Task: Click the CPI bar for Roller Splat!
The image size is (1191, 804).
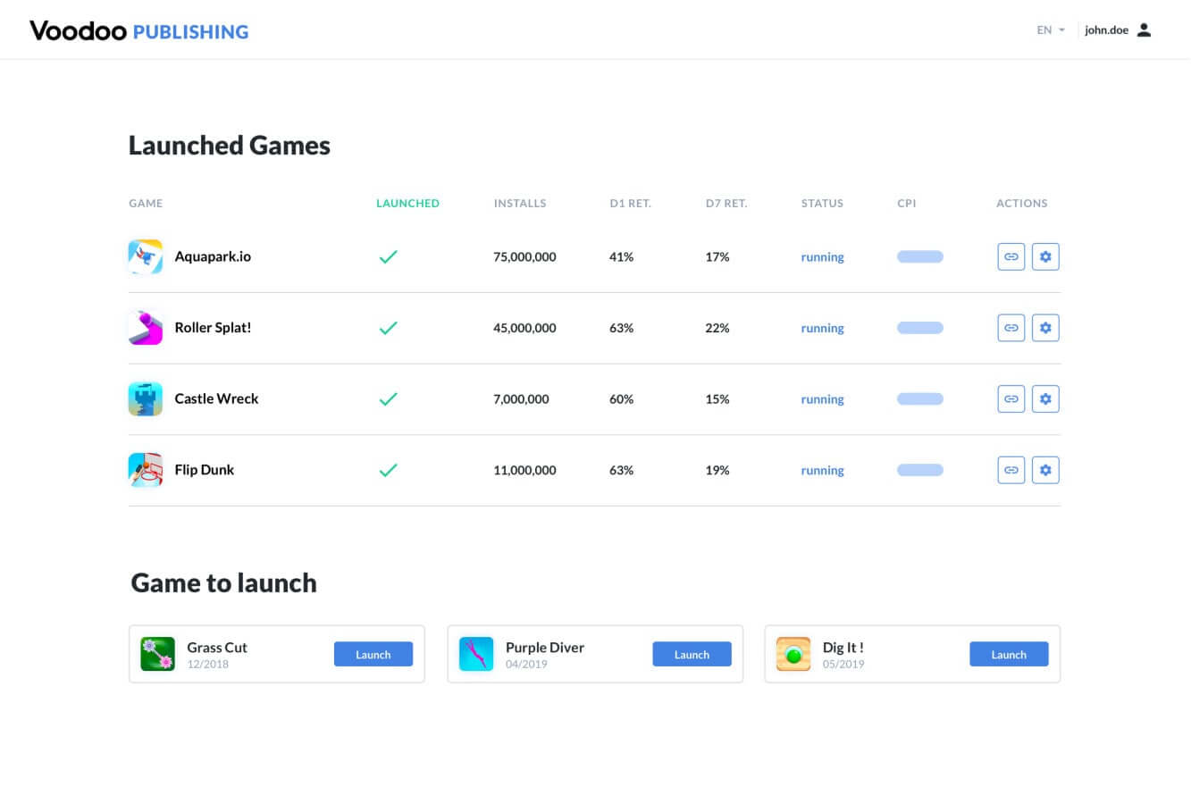Action: [x=920, y=328]
